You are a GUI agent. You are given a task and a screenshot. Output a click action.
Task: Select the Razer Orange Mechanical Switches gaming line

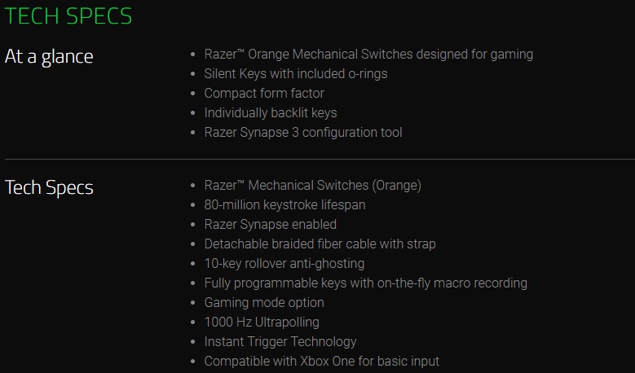tap(368, 55)
